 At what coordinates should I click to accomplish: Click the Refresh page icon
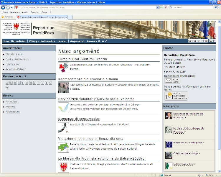tap(161, 7)
